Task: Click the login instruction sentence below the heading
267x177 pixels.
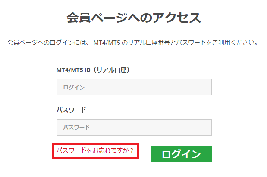Action: (x=133, y=43)
